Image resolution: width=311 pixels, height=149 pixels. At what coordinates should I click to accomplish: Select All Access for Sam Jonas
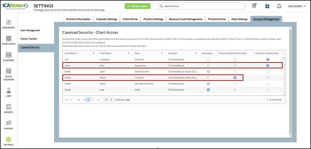pos(208,66)
